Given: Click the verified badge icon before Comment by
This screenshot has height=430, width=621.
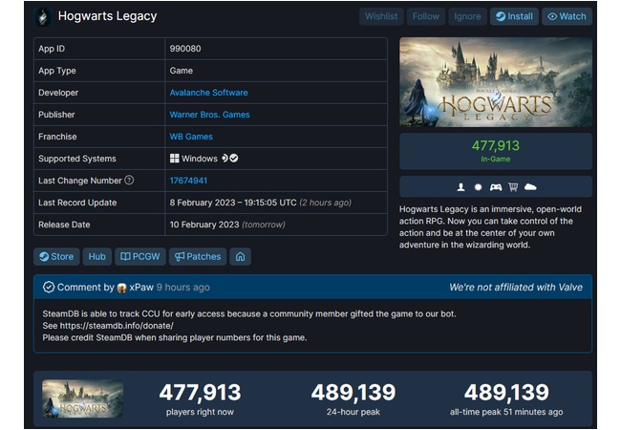Looking at the screenshot, I should [x=49, y=287].
